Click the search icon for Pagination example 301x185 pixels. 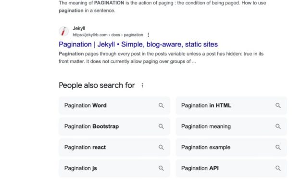278,147
